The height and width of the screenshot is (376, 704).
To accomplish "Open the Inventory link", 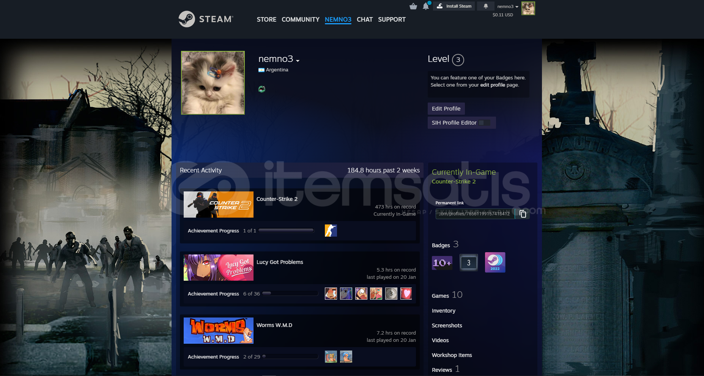I will 444,311.
